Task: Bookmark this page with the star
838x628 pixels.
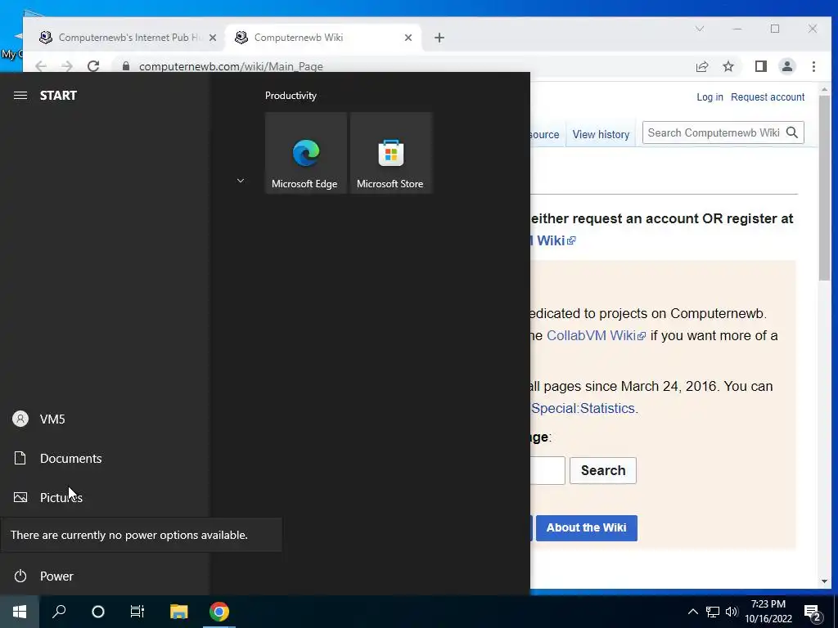Action: [728, 66]
